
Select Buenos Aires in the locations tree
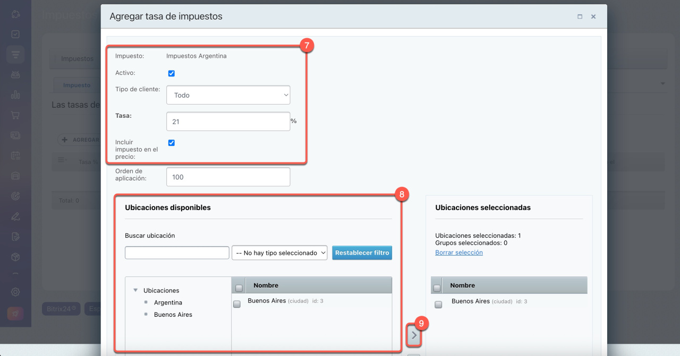click(173, 315)
